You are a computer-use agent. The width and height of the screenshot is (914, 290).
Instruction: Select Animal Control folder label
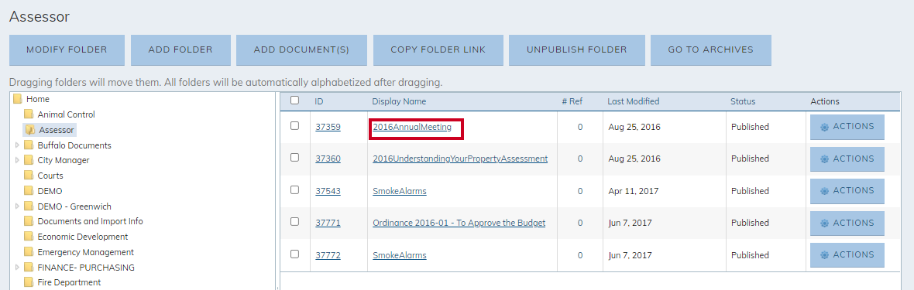click(x=67, y=114)
